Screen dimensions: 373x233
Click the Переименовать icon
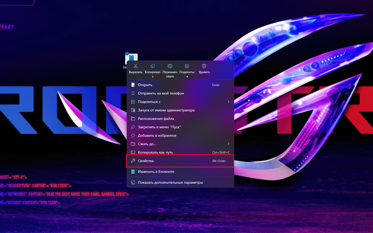tap(170, 66)
